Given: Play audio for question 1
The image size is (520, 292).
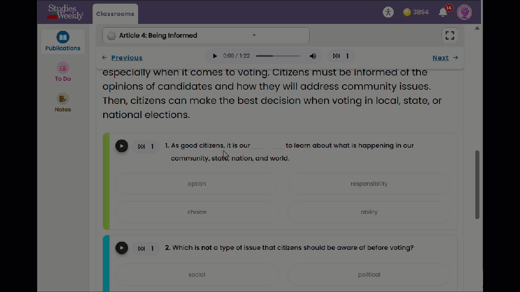Looking at the screenshot, I should (121, 146).
